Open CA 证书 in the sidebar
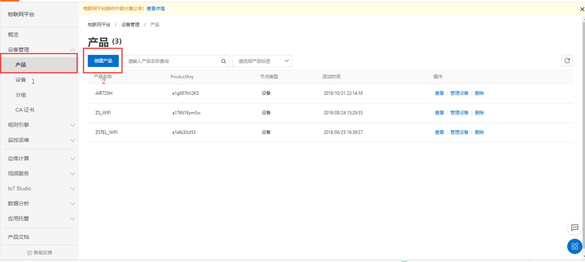 pyautogui.click(x=25, y=110)
